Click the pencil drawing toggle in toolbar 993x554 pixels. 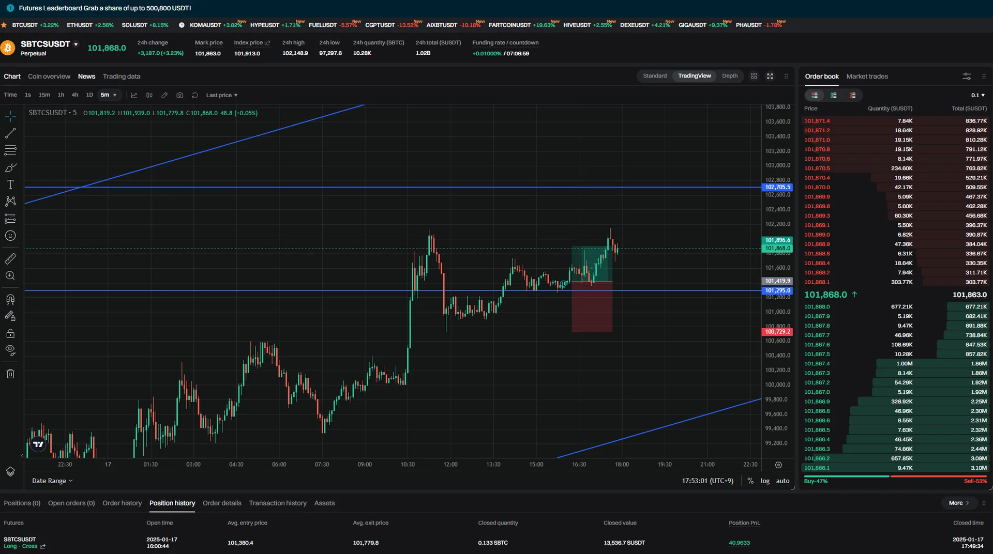[x=164, y=95]
